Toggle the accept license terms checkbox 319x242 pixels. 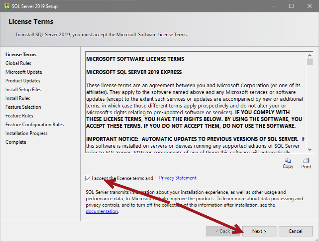tap(88, 178)
